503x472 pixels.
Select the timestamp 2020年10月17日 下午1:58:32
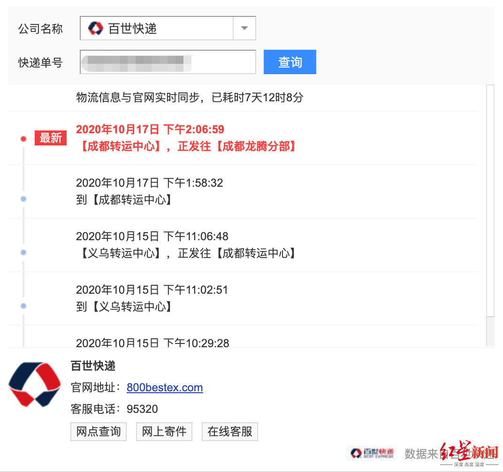pos(149,183)
